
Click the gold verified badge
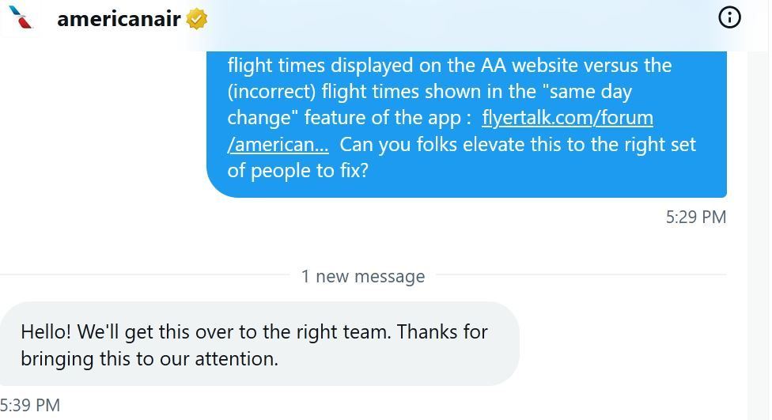click(x=197, y=19)
